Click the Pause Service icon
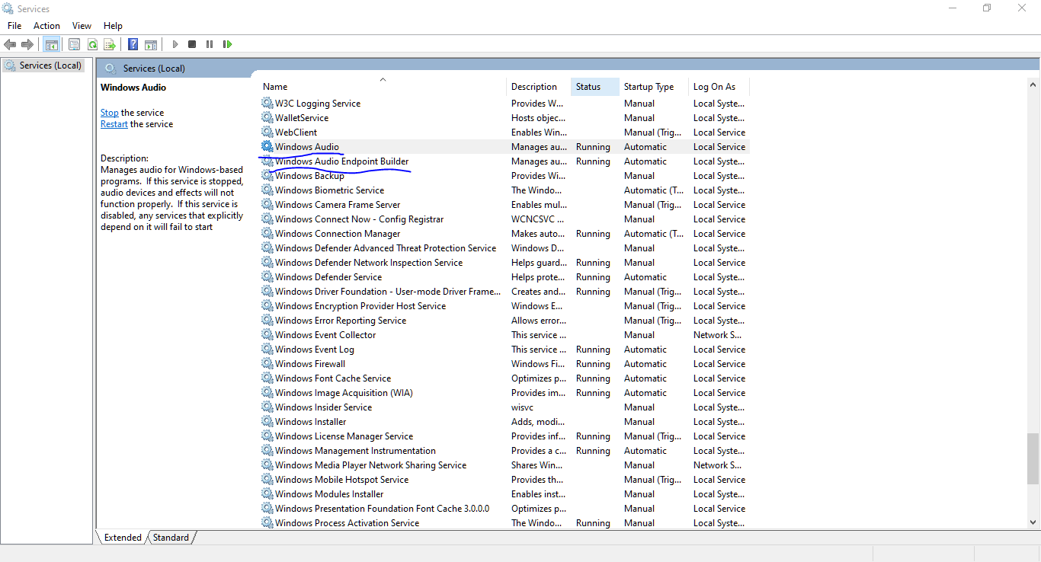 click(x=210, y=44)
